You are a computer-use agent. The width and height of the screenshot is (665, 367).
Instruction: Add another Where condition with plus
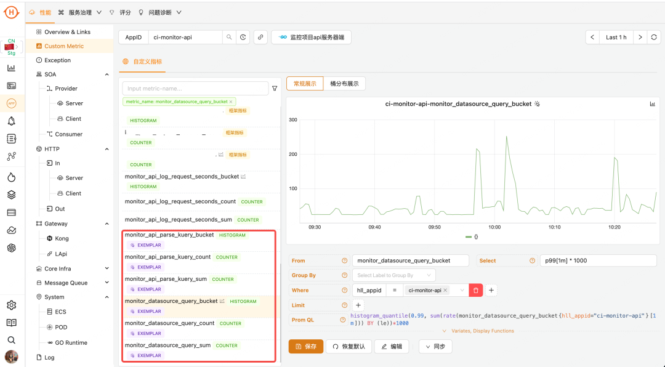point(491,290)
